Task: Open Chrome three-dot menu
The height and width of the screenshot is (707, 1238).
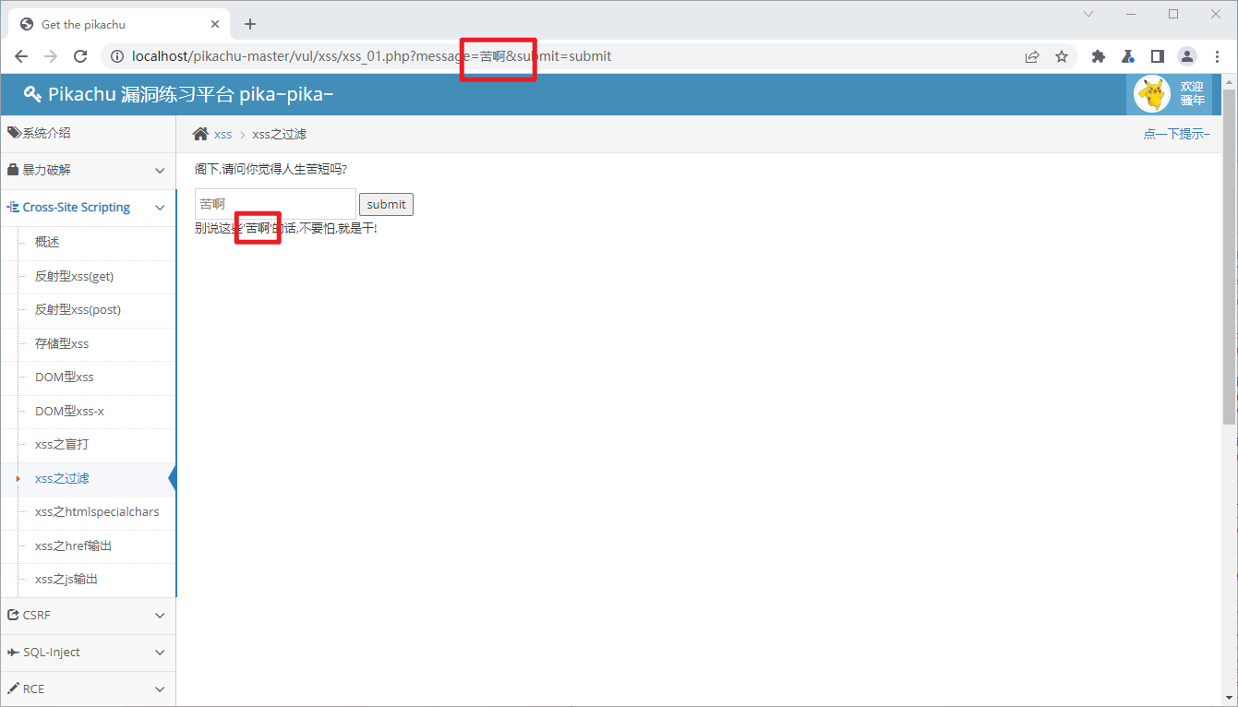Action: pyautogui.click(x=1216, y=56)
